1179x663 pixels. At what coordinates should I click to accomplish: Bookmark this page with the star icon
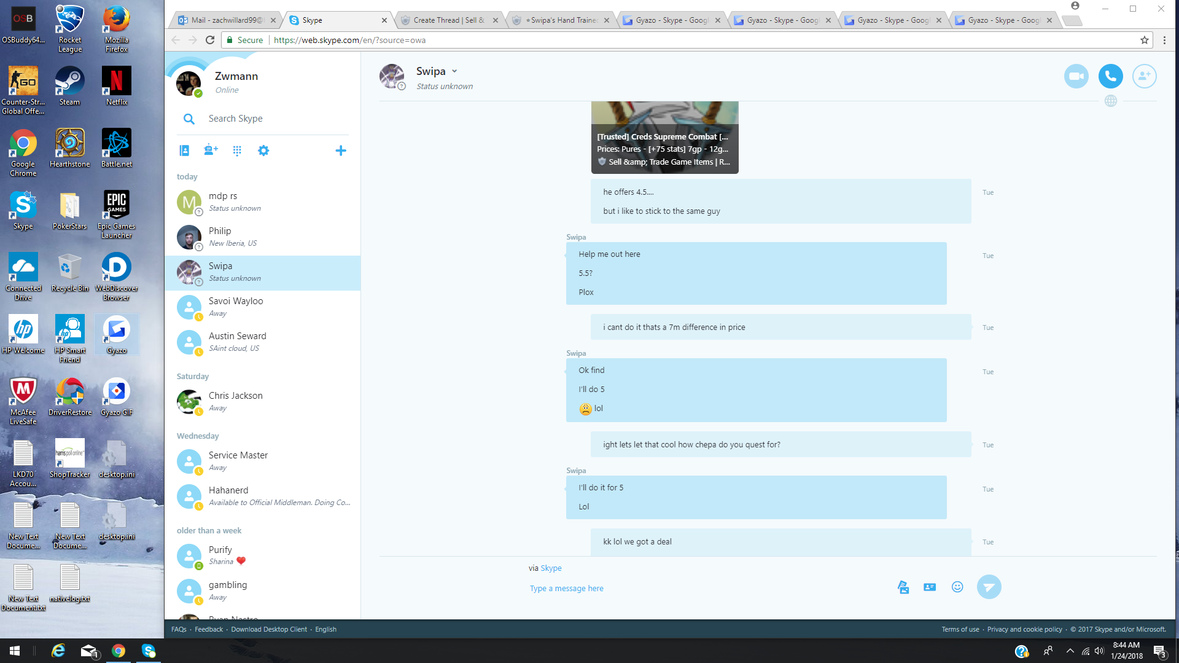coord(1145,40)
